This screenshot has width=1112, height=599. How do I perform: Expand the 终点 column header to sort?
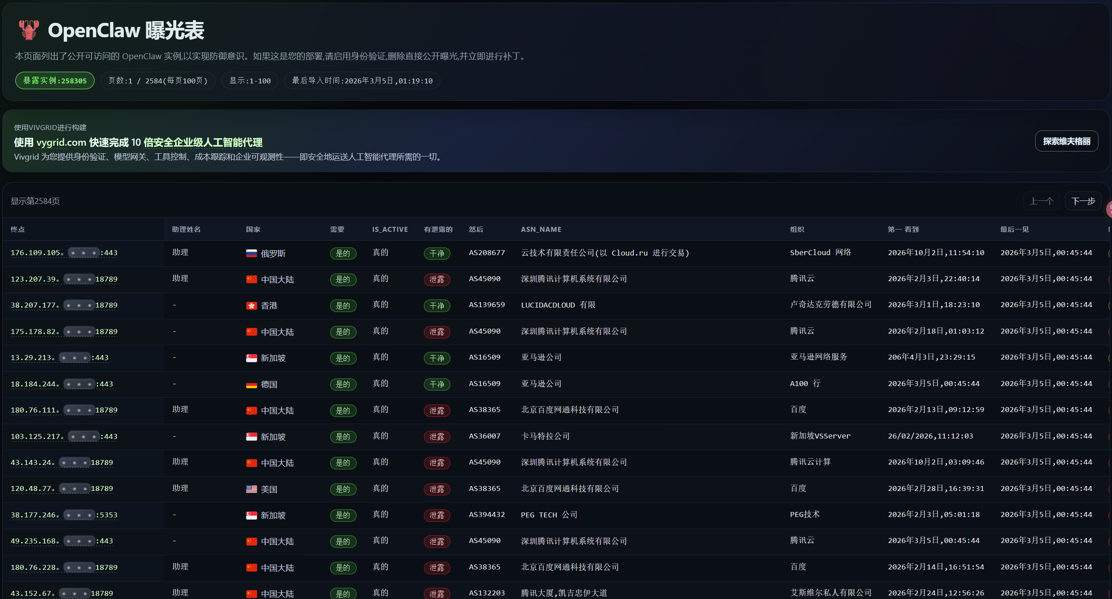17,229
